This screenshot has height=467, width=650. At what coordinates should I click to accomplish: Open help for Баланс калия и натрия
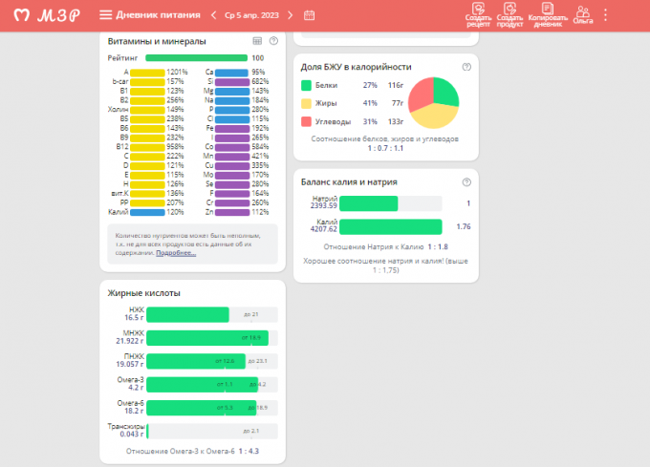[x=466, y=181]
